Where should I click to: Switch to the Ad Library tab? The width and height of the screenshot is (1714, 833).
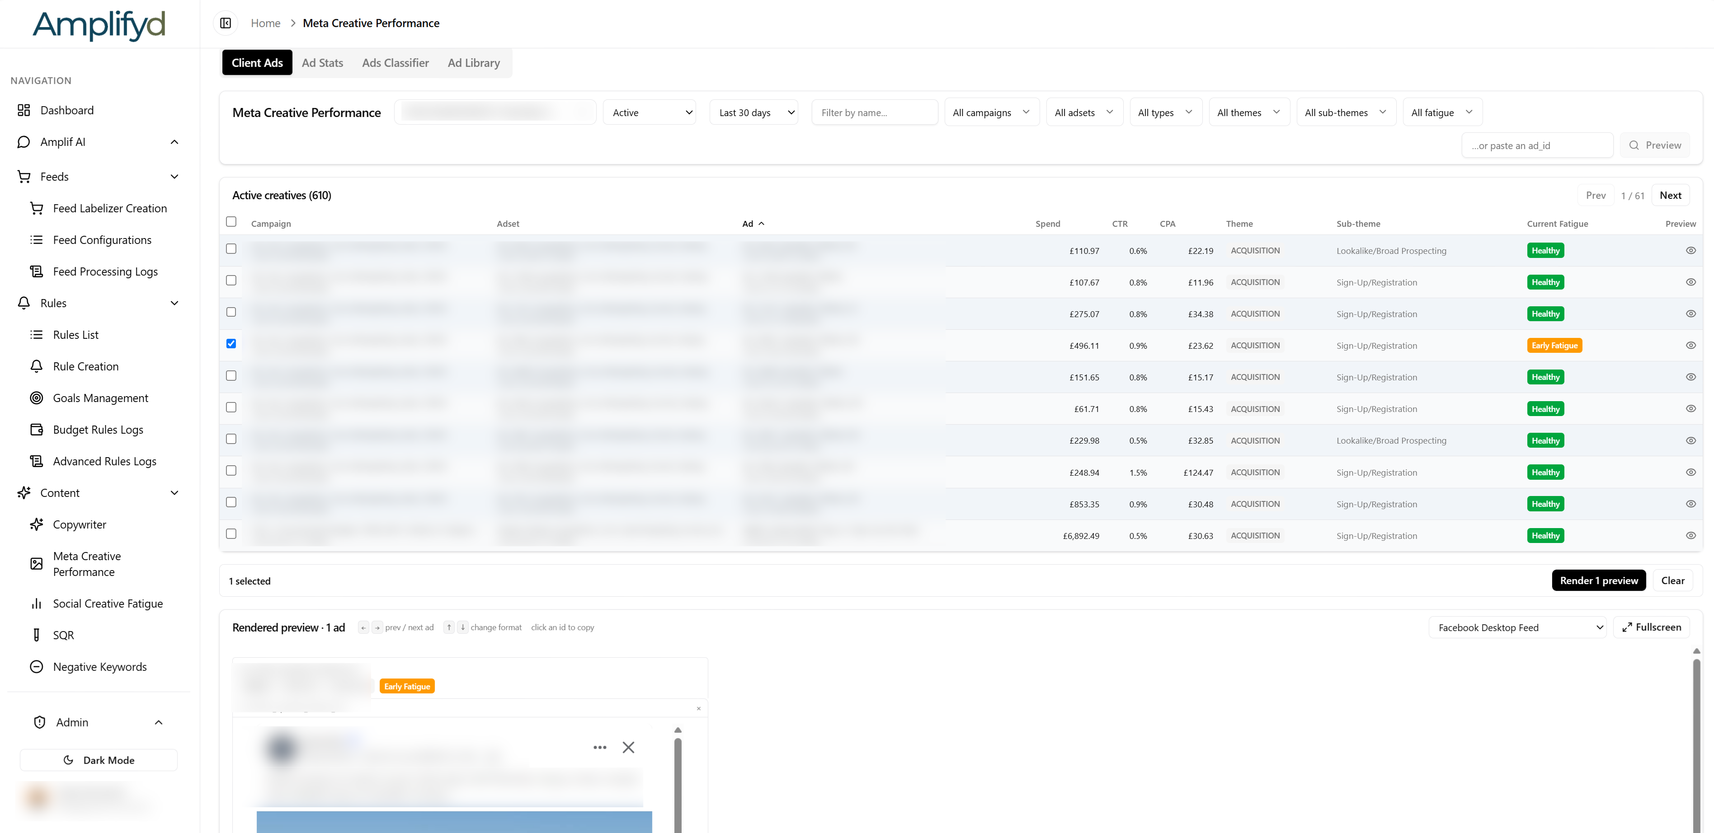[473, 63]
